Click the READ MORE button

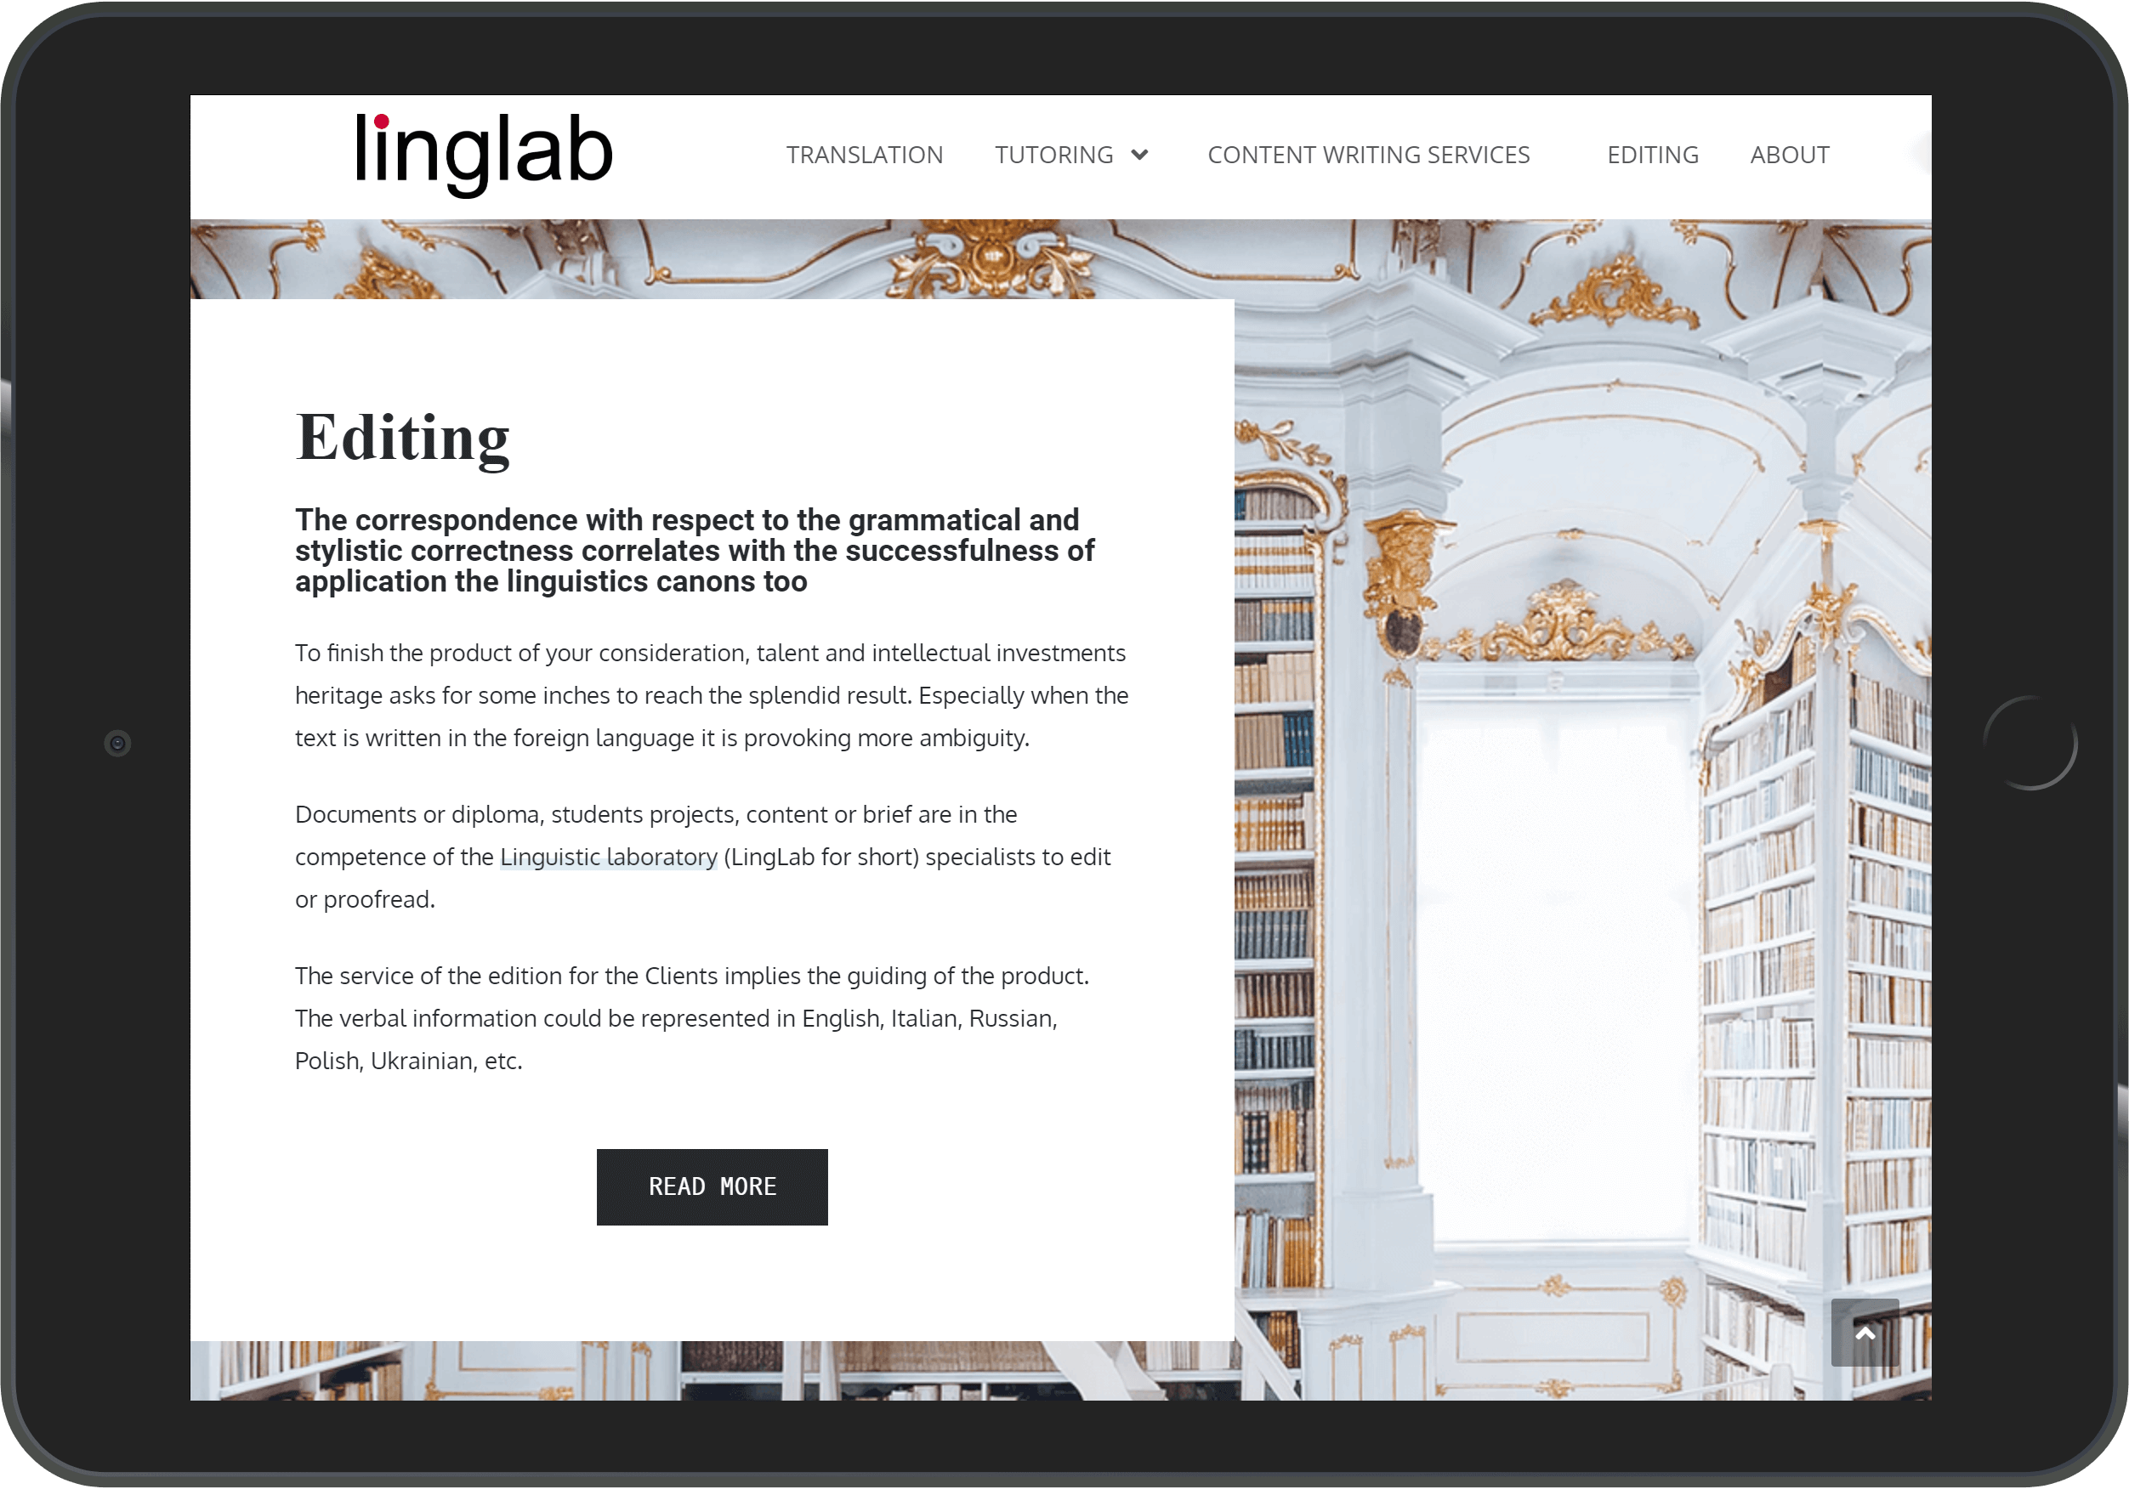pos(712,1185)
